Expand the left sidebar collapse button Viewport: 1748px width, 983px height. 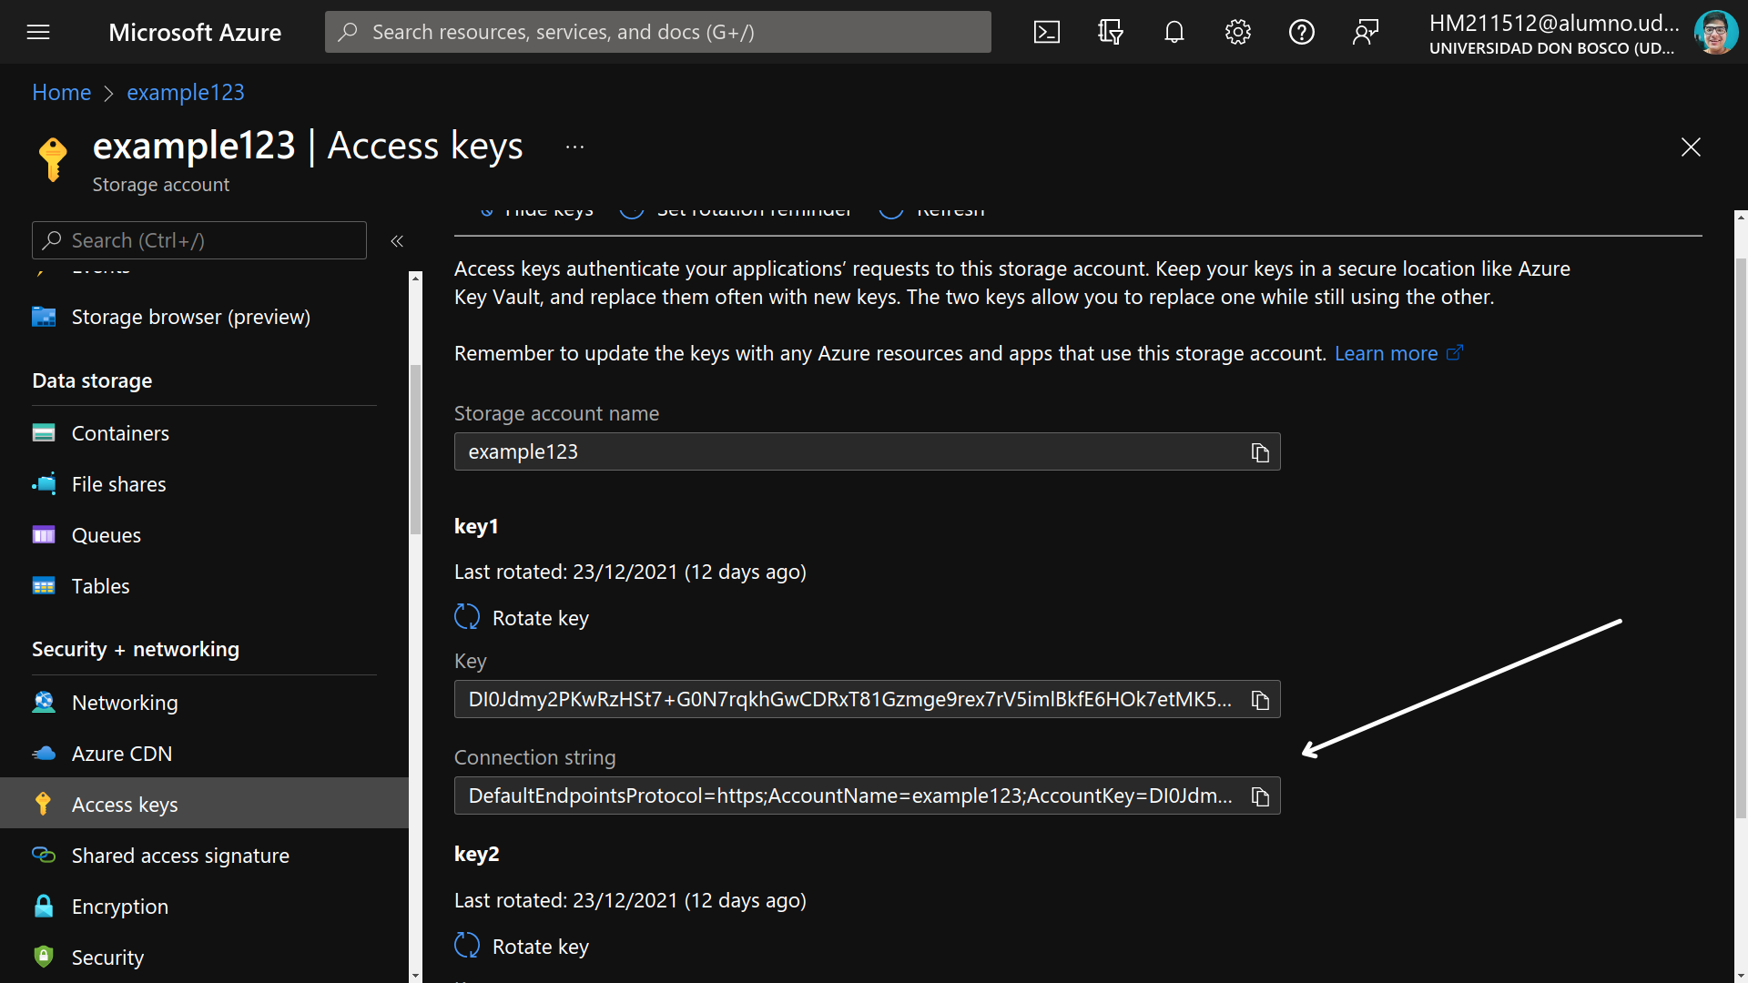396,240
